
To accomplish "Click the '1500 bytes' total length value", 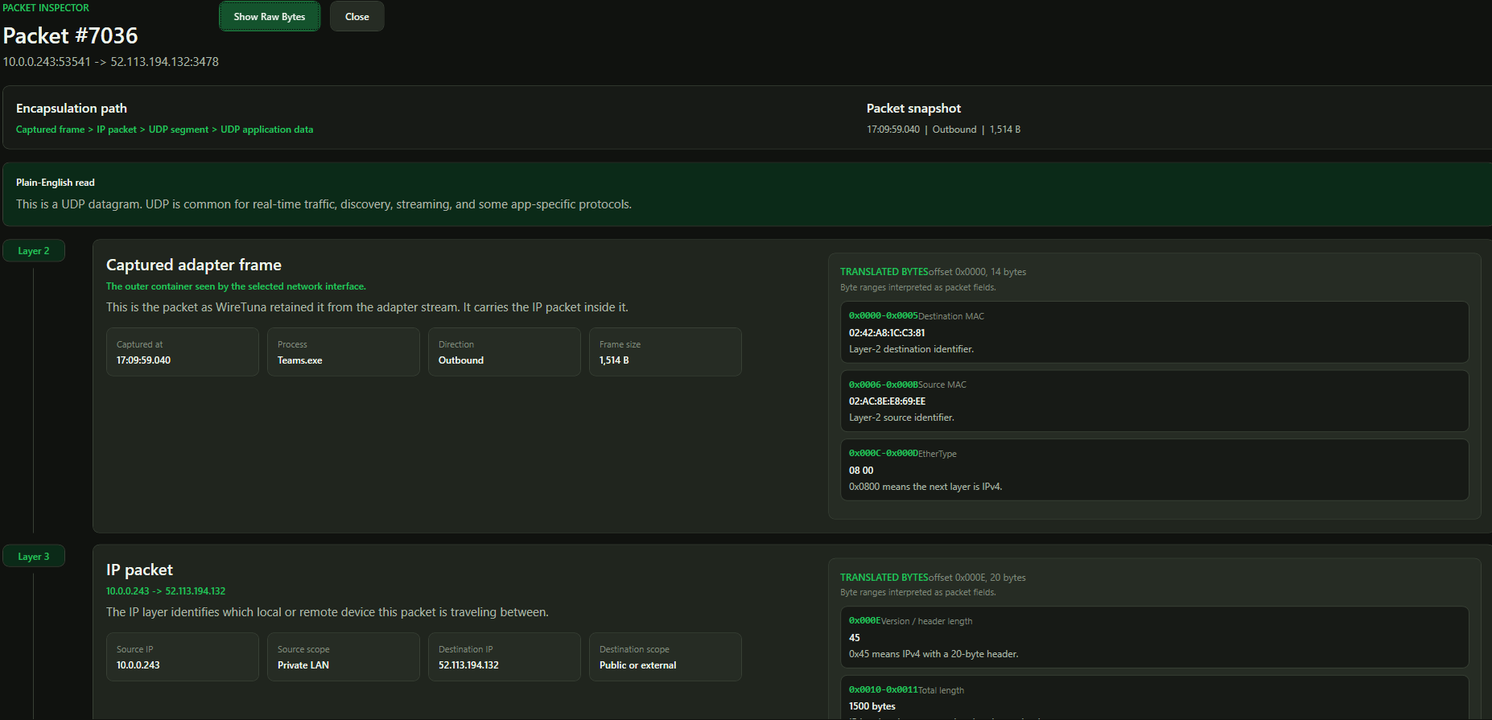I will [872, 706].
